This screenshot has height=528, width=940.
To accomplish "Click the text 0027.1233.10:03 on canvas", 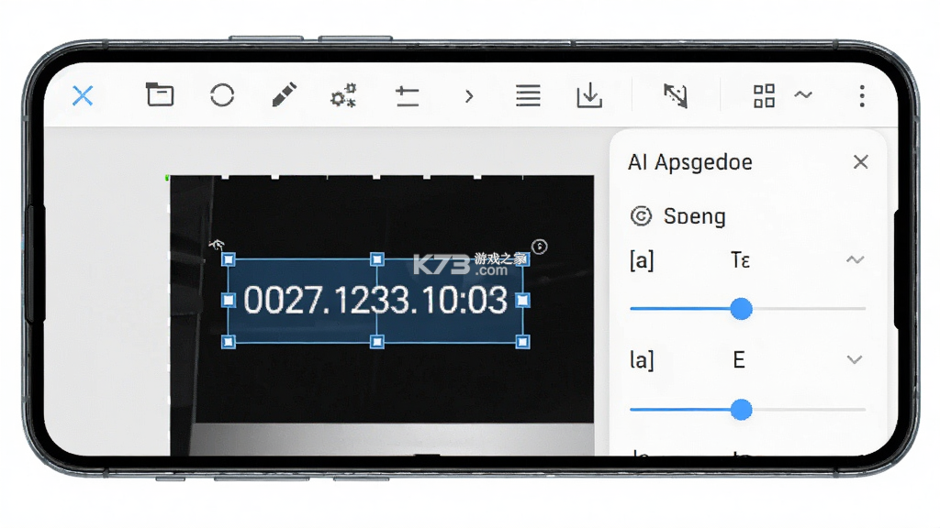I will (375, 300).
